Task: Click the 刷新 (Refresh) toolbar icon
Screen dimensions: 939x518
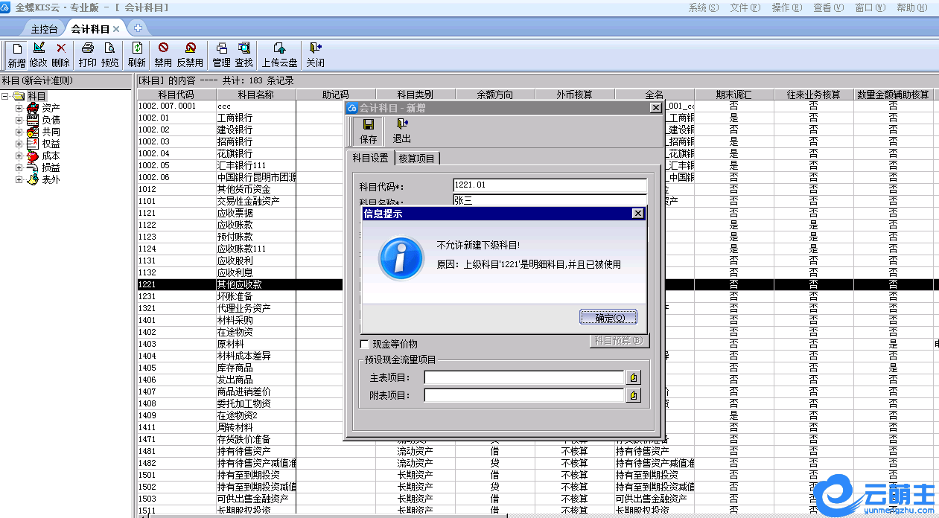Action: (x=137, y=54)
